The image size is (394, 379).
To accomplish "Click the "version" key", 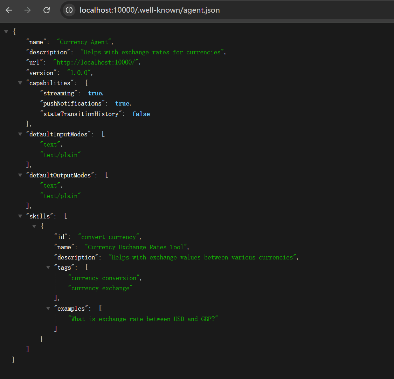I will pyautogui.click(x=41, y=73).
